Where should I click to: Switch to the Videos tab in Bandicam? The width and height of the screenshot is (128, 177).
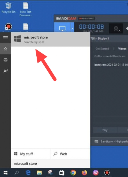pos(122,49)
